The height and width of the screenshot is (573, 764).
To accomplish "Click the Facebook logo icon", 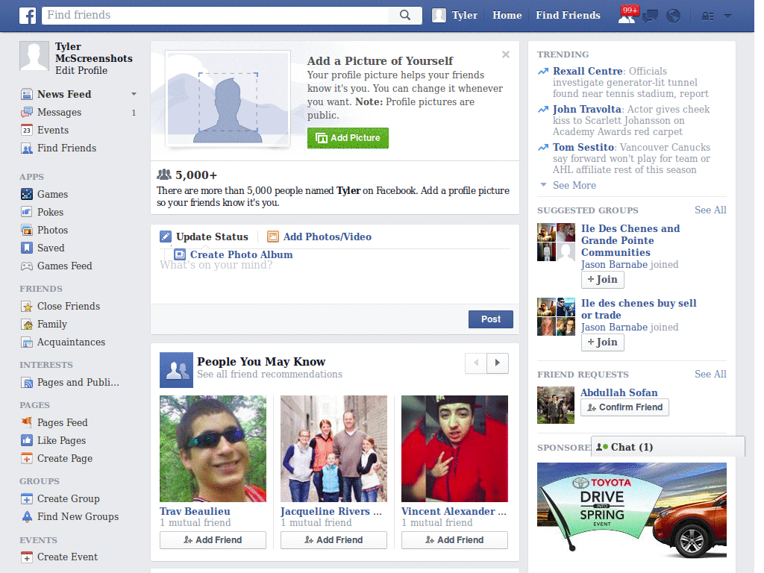I will click(x=28, y=16).
